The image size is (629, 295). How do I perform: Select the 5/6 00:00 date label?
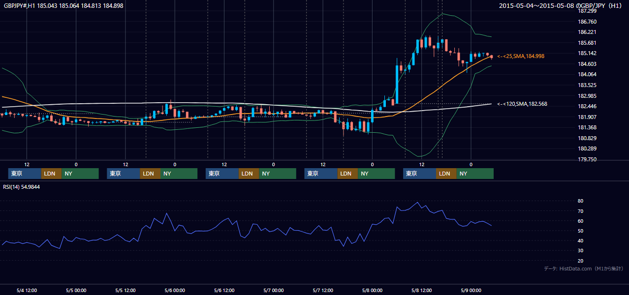pyautogui.click(x=175, y=291)
